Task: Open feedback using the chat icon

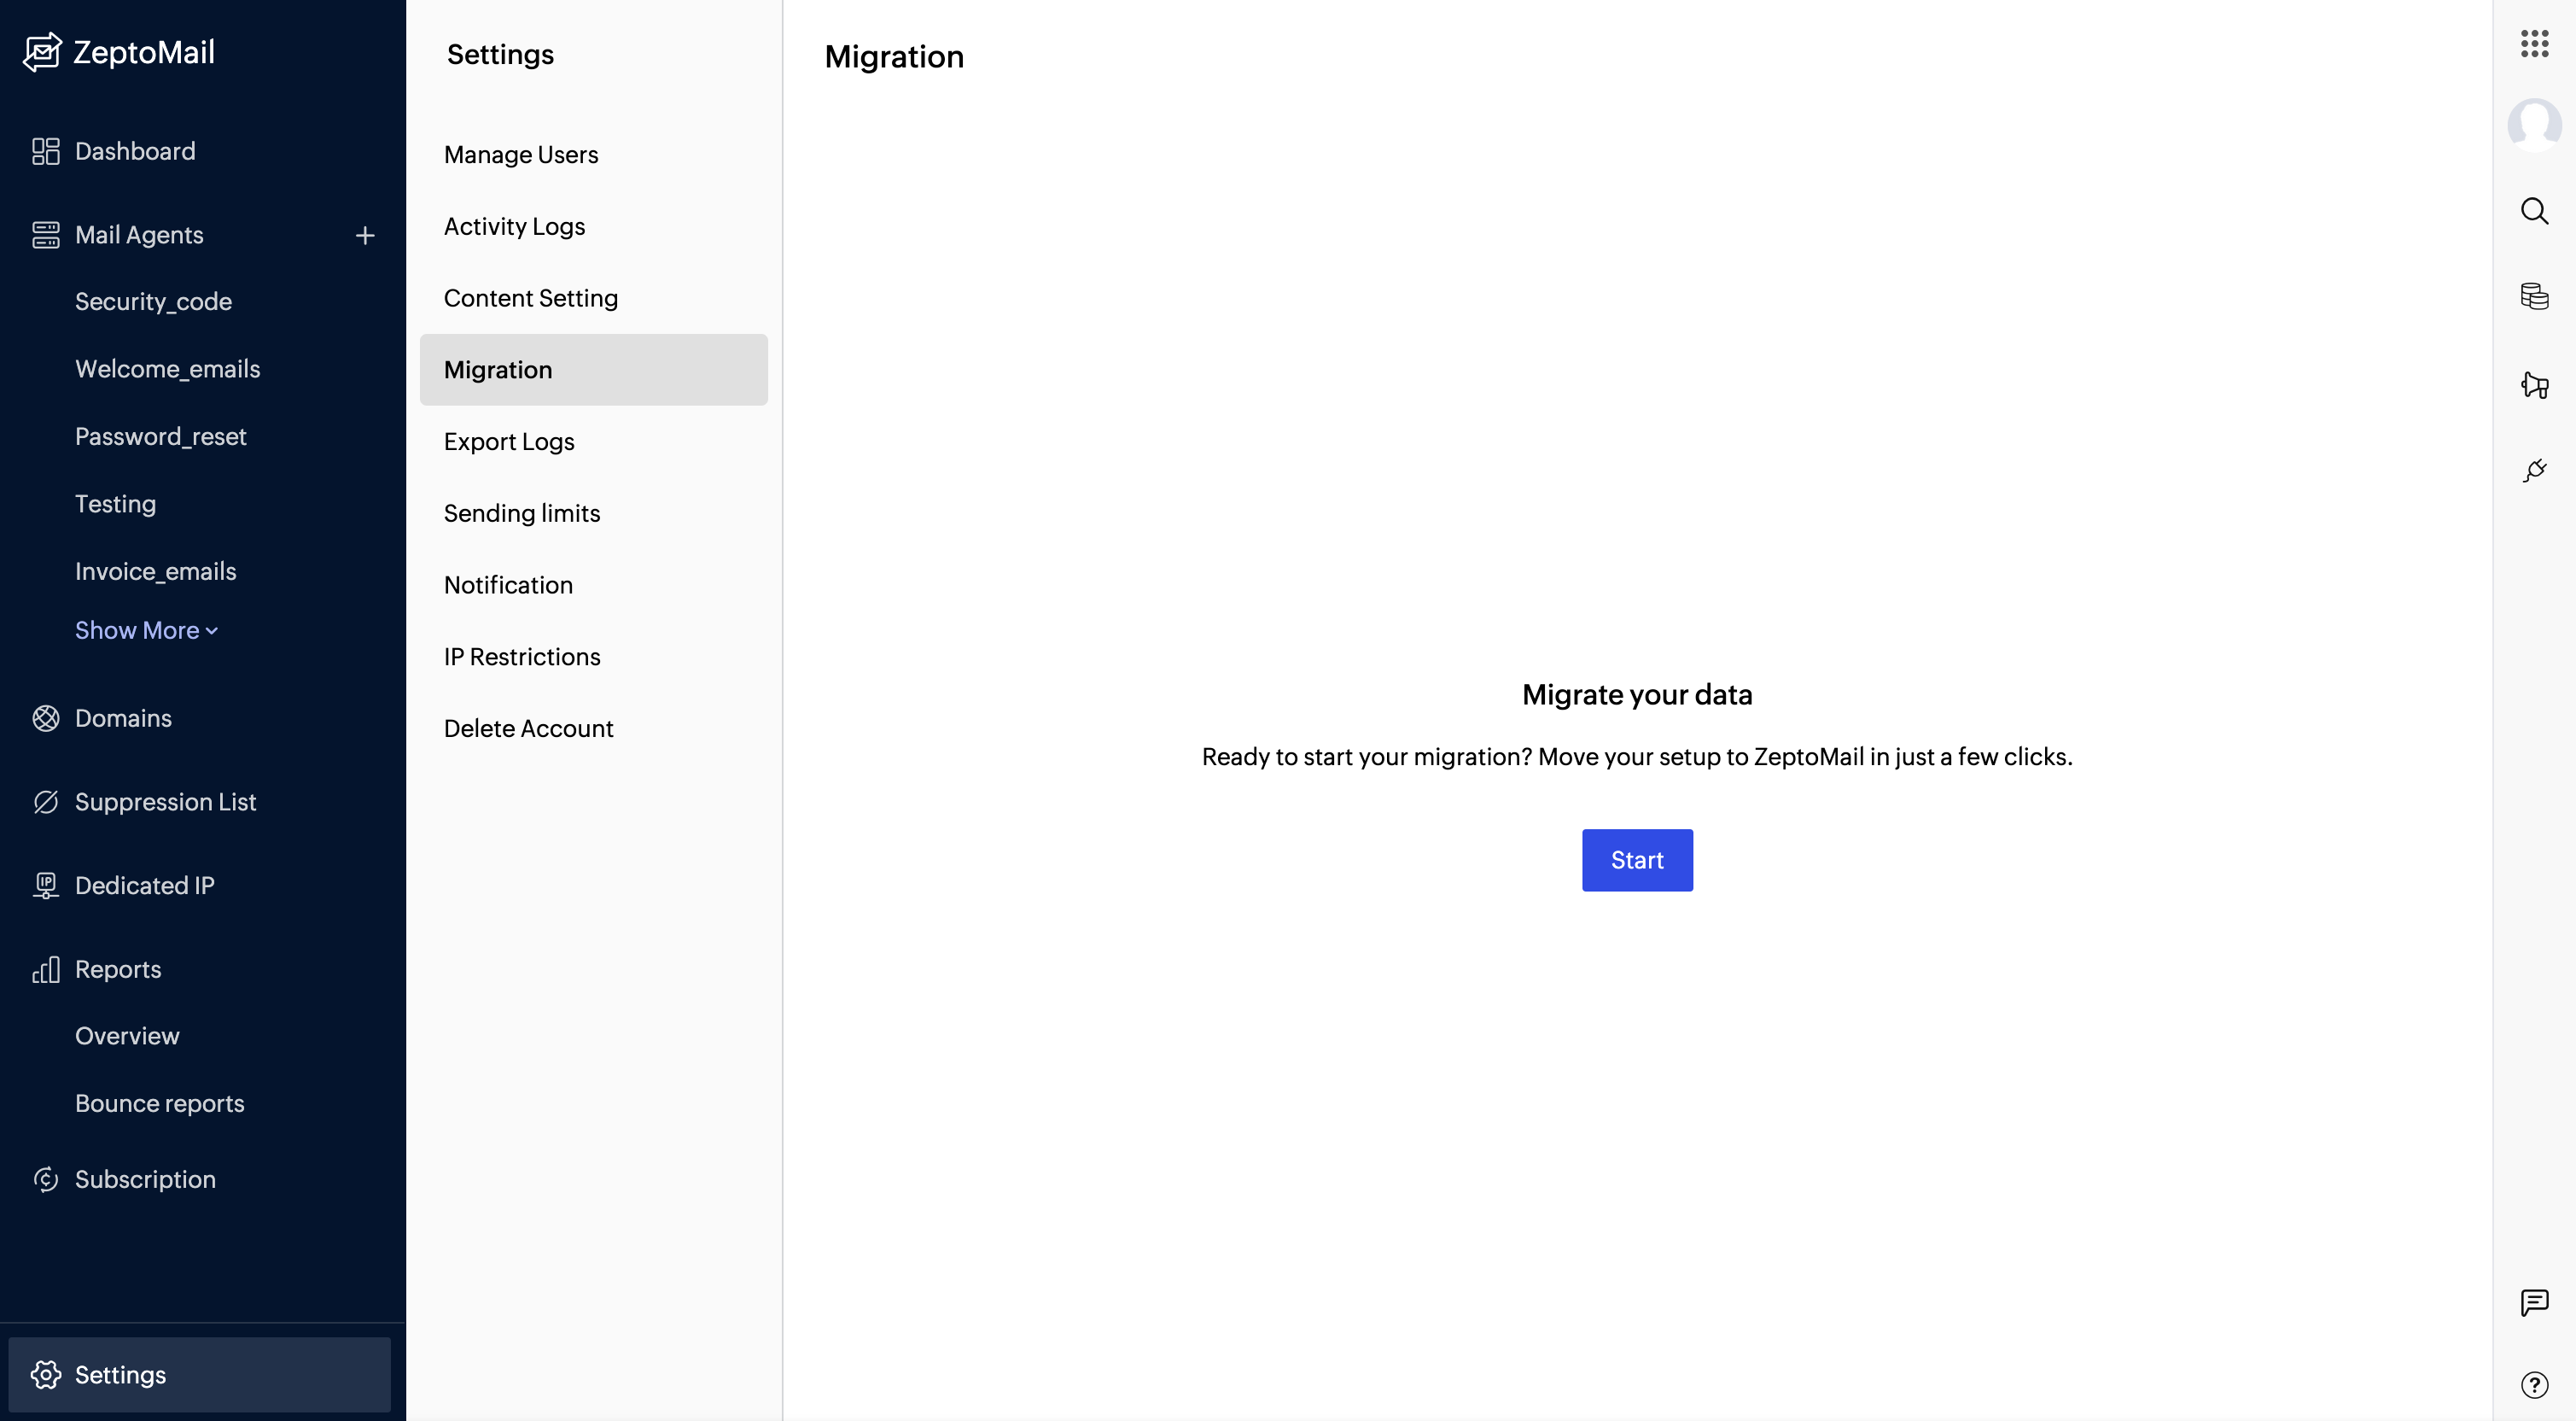Action: [2534, 1302]
